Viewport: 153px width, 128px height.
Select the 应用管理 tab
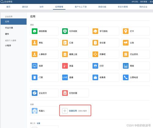pos(59,7)
